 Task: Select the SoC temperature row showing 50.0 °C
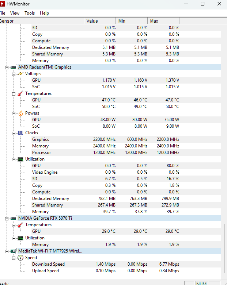126,107
